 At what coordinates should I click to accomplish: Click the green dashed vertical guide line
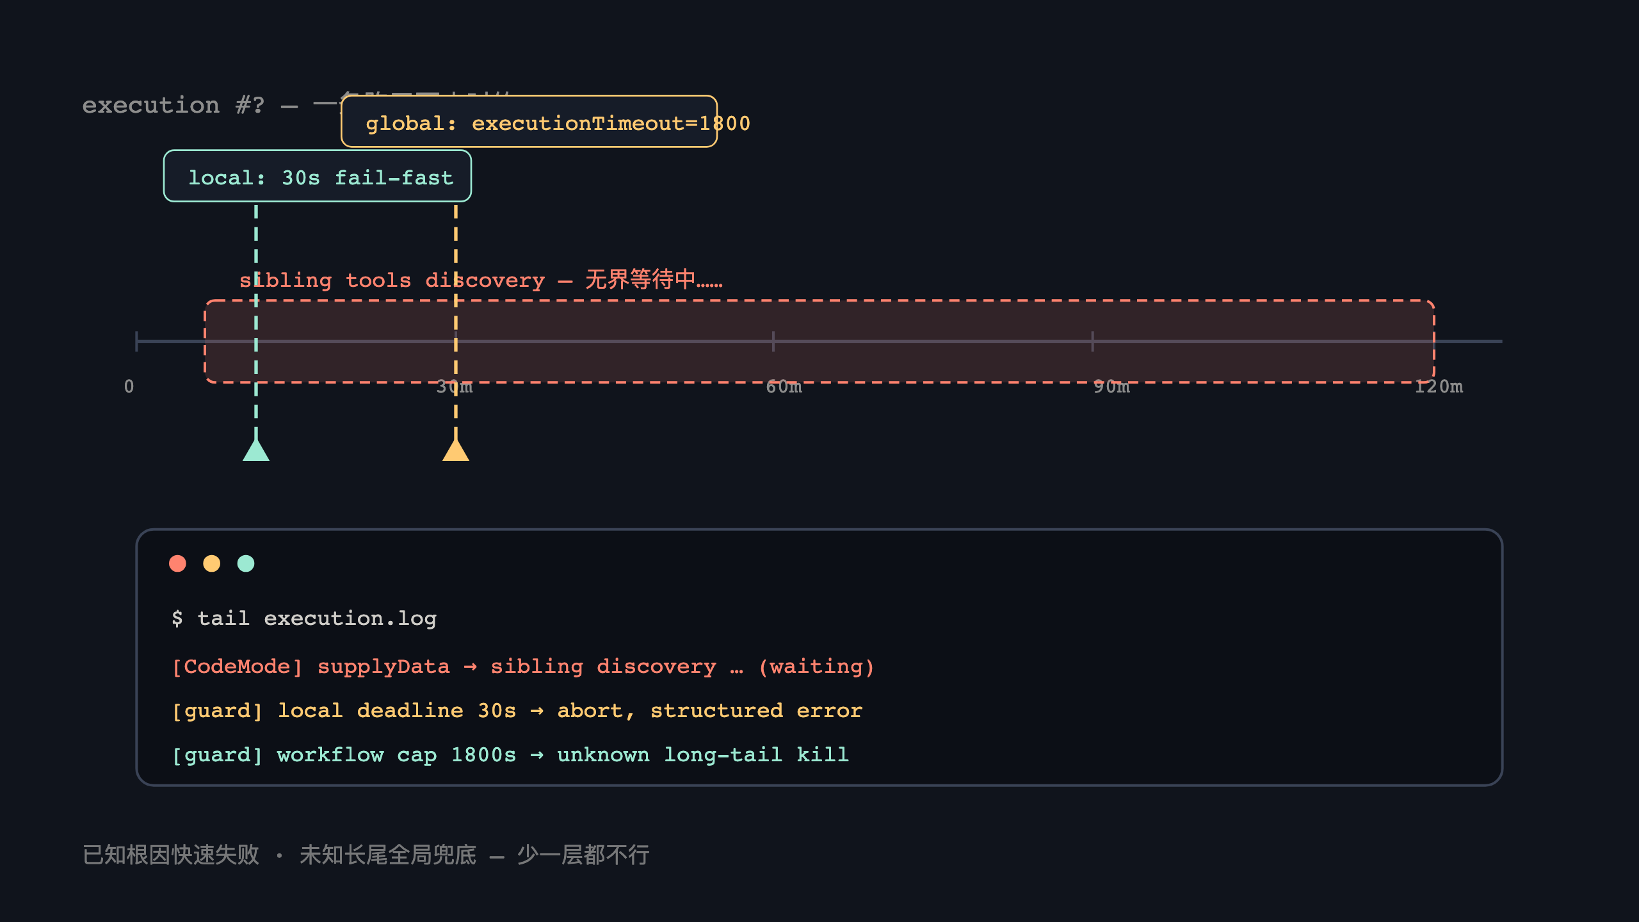click(256, 320)
